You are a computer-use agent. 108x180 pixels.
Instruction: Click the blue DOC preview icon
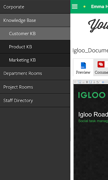[x=83, y=66]
